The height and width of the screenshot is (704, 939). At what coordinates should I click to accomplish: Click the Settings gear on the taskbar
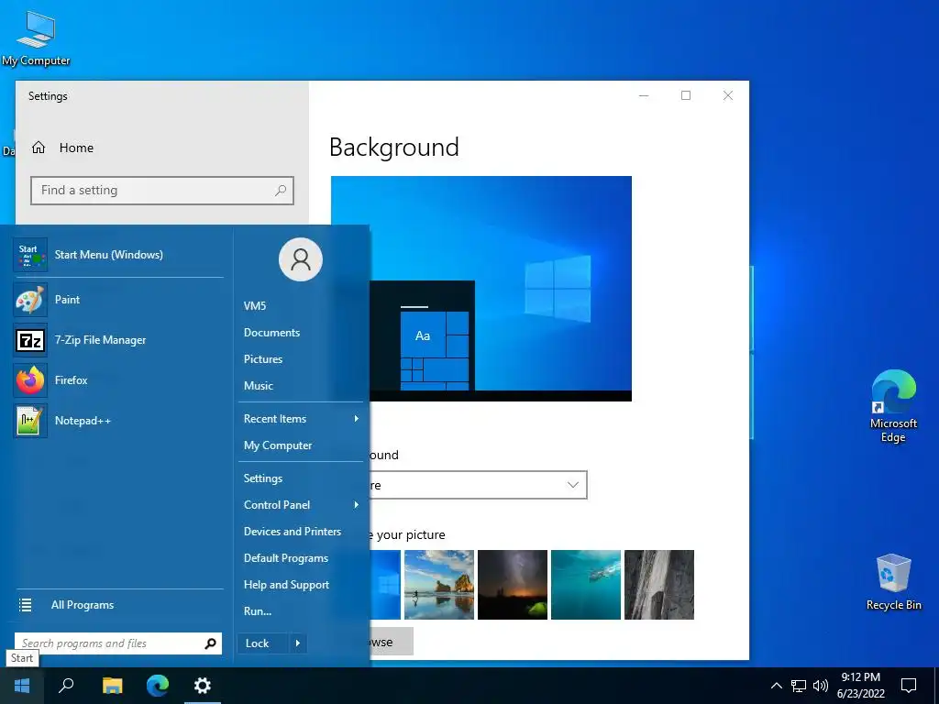(203, 686)
